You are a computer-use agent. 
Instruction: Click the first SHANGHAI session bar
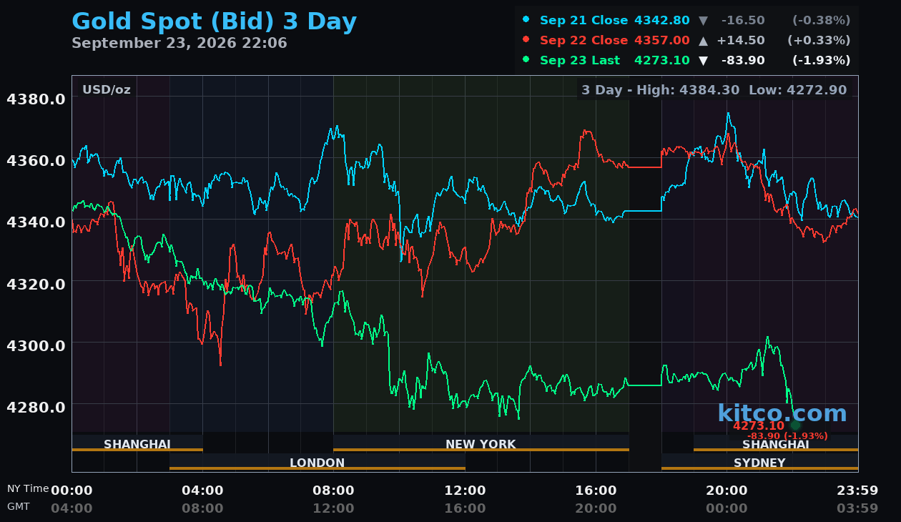coord(137,444)
